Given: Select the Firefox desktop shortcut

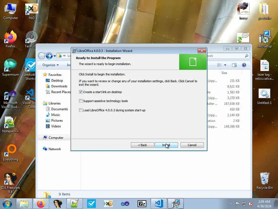Looking at the screenshot, I should click(x=11, y=39).
